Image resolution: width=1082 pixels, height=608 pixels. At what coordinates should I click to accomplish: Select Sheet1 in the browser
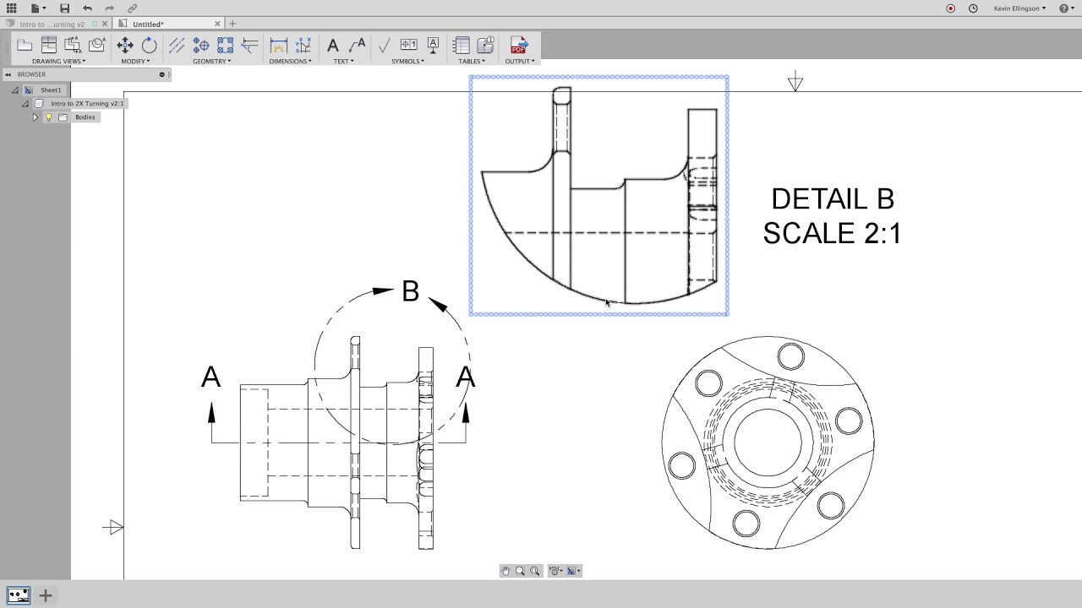pyautogui.click(x=51, y=90)
